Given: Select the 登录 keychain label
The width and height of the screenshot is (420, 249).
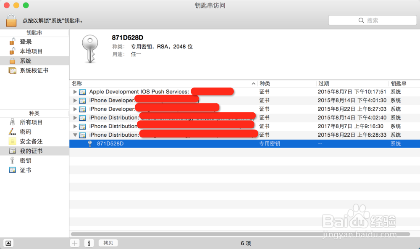Looking at the screenshot, I should (x=26, y=42).
